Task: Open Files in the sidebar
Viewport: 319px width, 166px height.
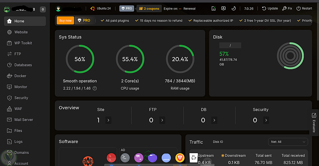Action: point(25,131)
